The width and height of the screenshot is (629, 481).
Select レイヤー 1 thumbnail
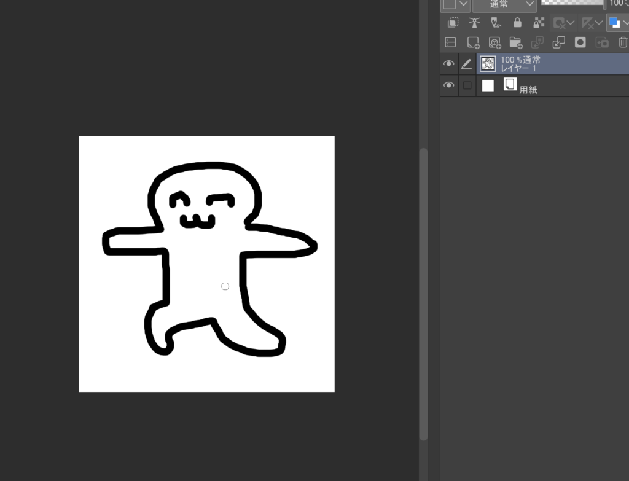[x=488, y=63]
